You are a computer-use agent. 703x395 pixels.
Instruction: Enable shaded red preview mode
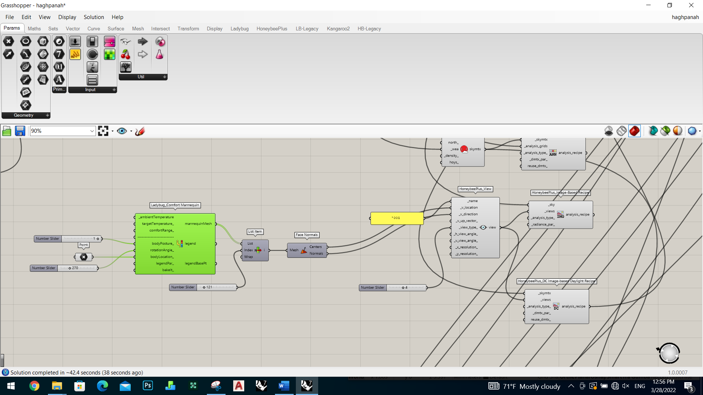point(635,131)
